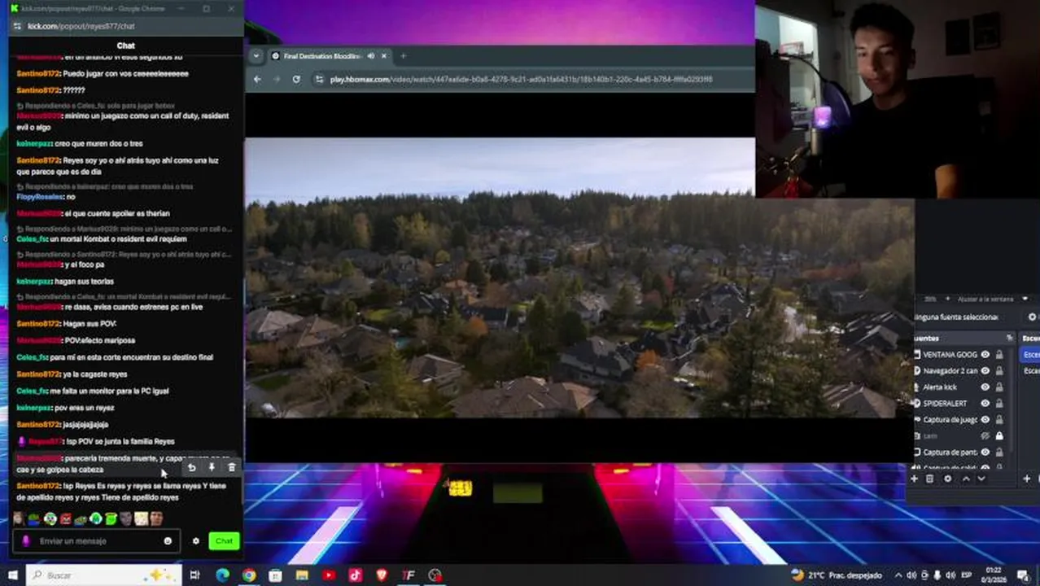Toggle visibility of Navegador 2 source

(x=985, y=370)
